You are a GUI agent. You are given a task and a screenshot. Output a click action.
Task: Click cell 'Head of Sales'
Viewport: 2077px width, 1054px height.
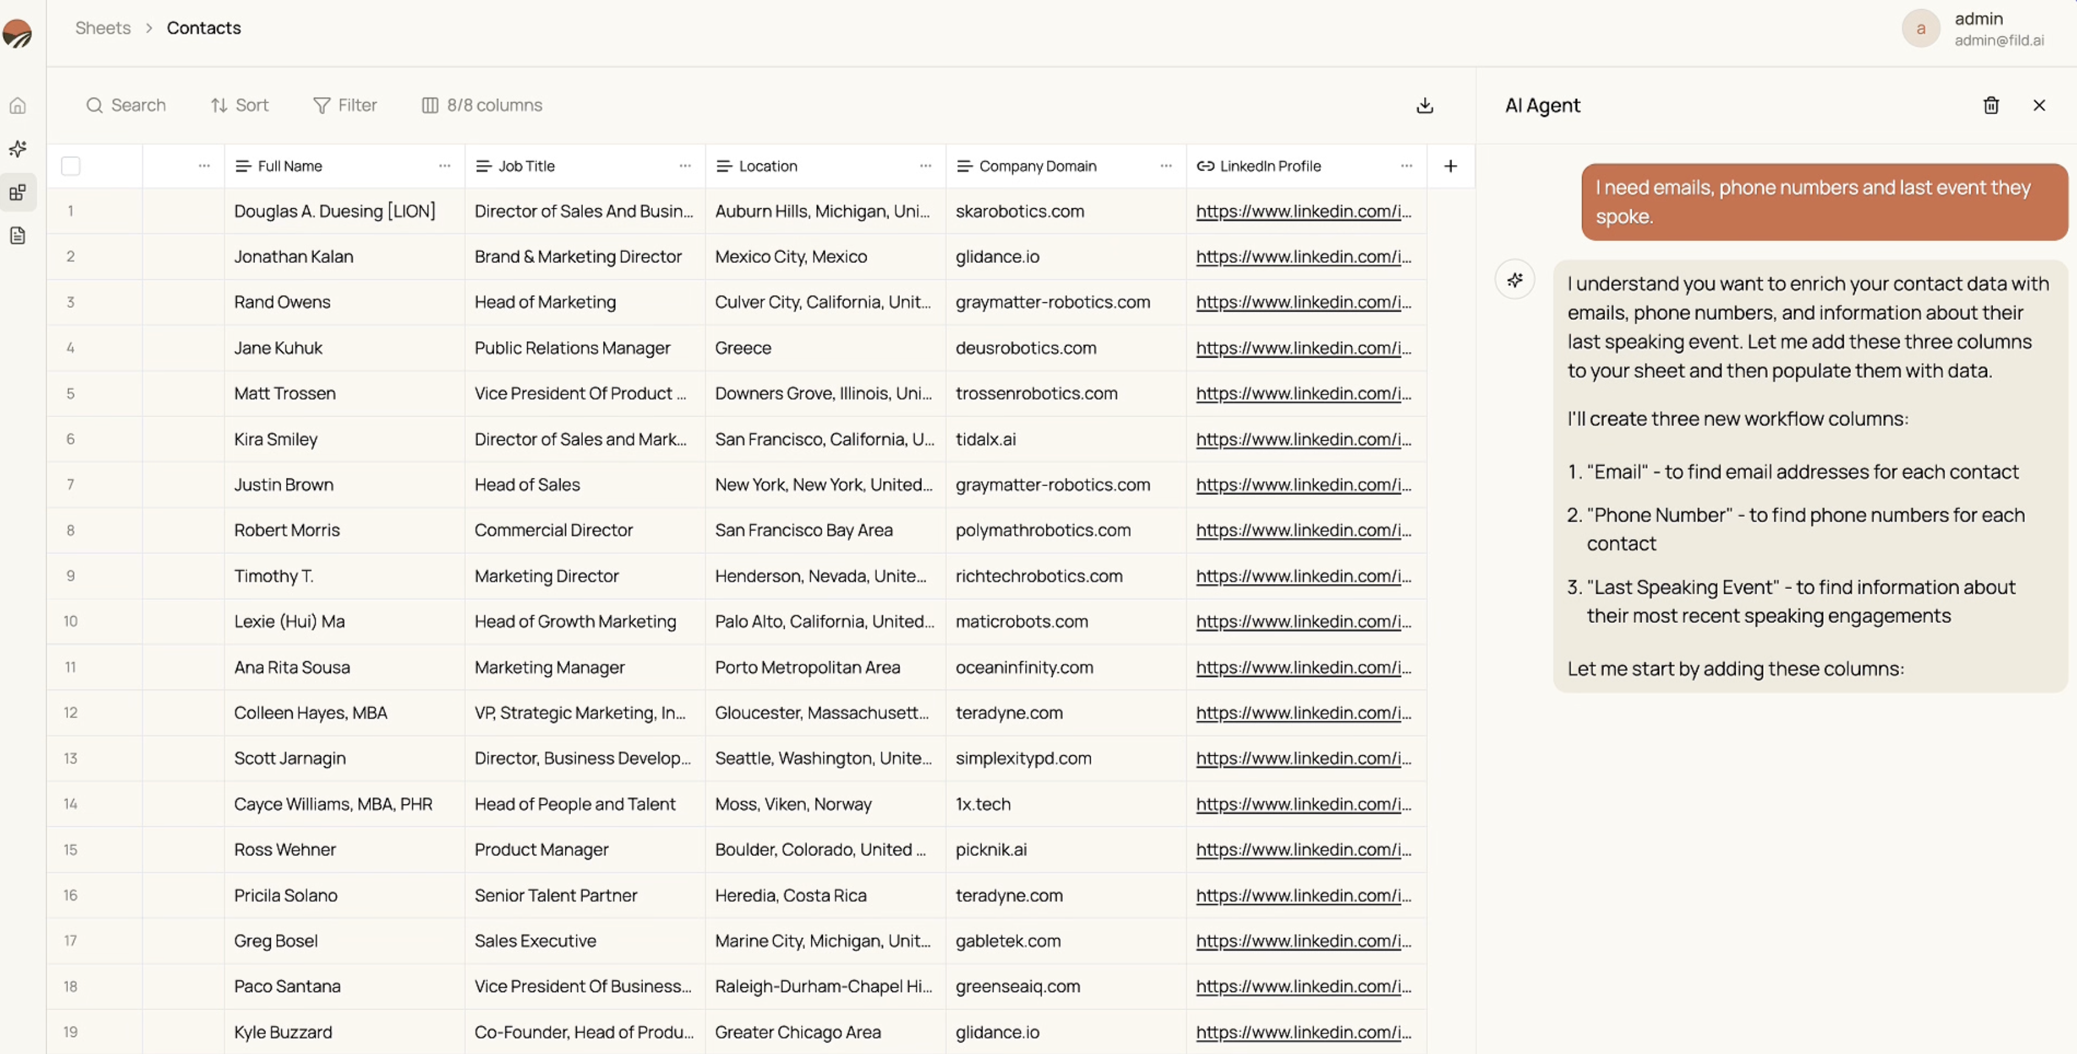pyautogui.click(x=585, y=485)
